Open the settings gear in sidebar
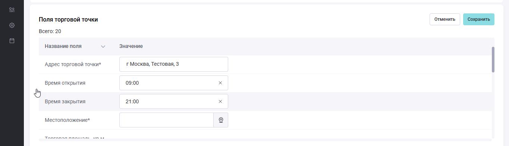 tap(12, 25)
